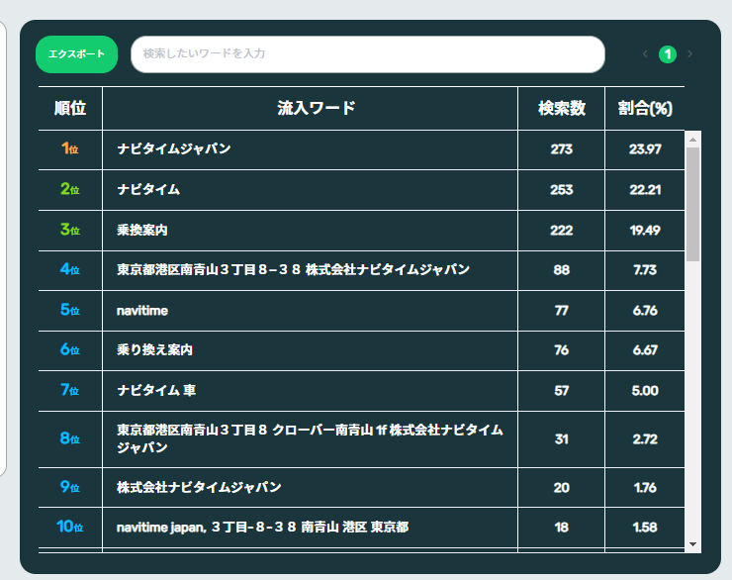
Task: Click percentage 23.97
Action: click(x=645, y=149)
